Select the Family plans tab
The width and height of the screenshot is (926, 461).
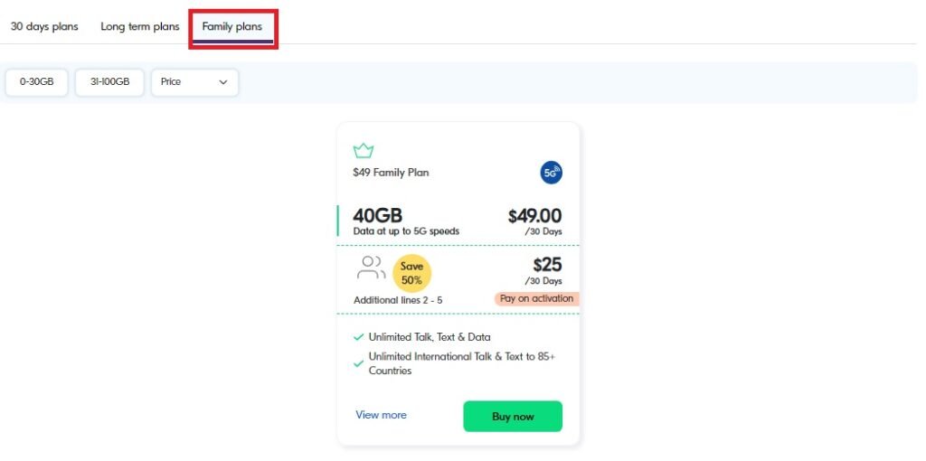click(232, 26)
